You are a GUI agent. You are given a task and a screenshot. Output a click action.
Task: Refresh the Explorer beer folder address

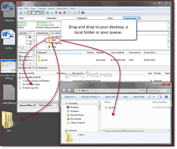coord(144,91)
